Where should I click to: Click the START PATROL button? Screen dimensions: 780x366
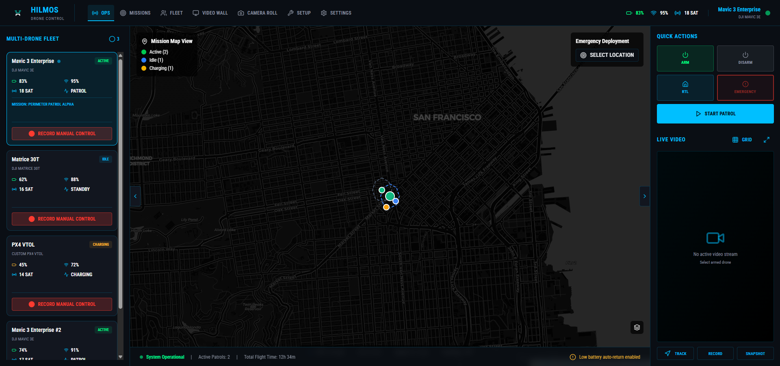pos(715,114)
